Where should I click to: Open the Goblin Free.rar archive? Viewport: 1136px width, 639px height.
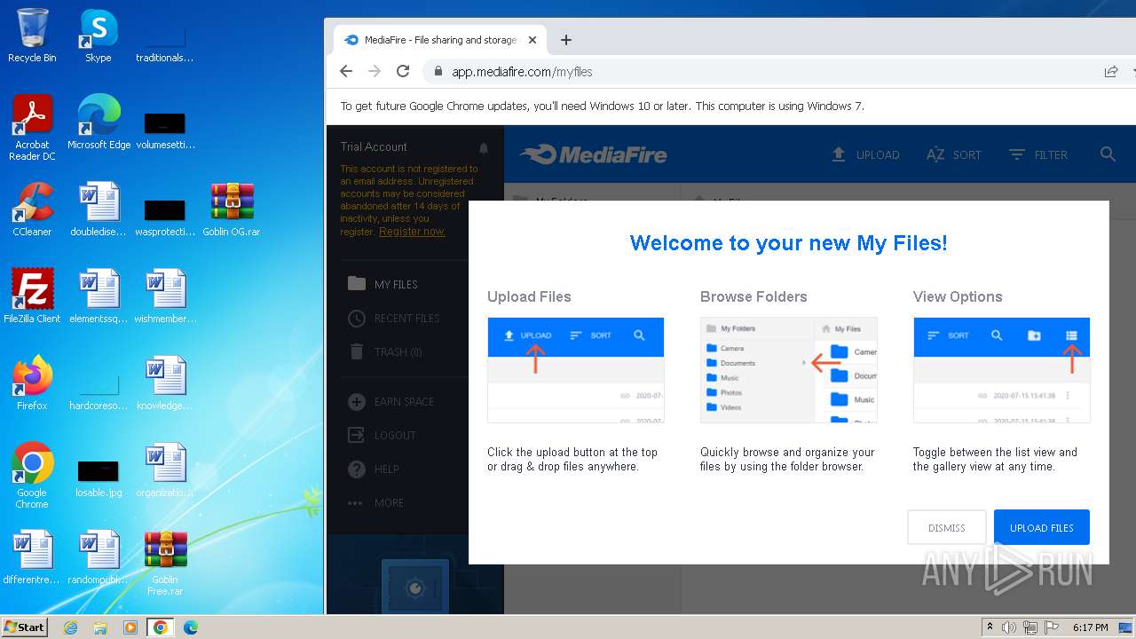coord(165,562)
